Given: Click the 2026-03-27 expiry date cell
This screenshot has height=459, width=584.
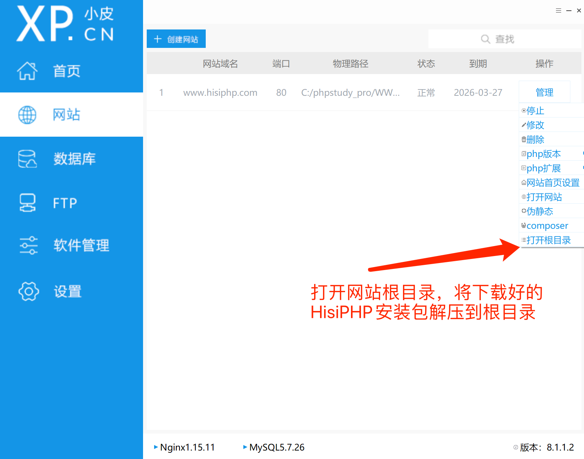Looking at the screenshot, I should pos(478,92).
